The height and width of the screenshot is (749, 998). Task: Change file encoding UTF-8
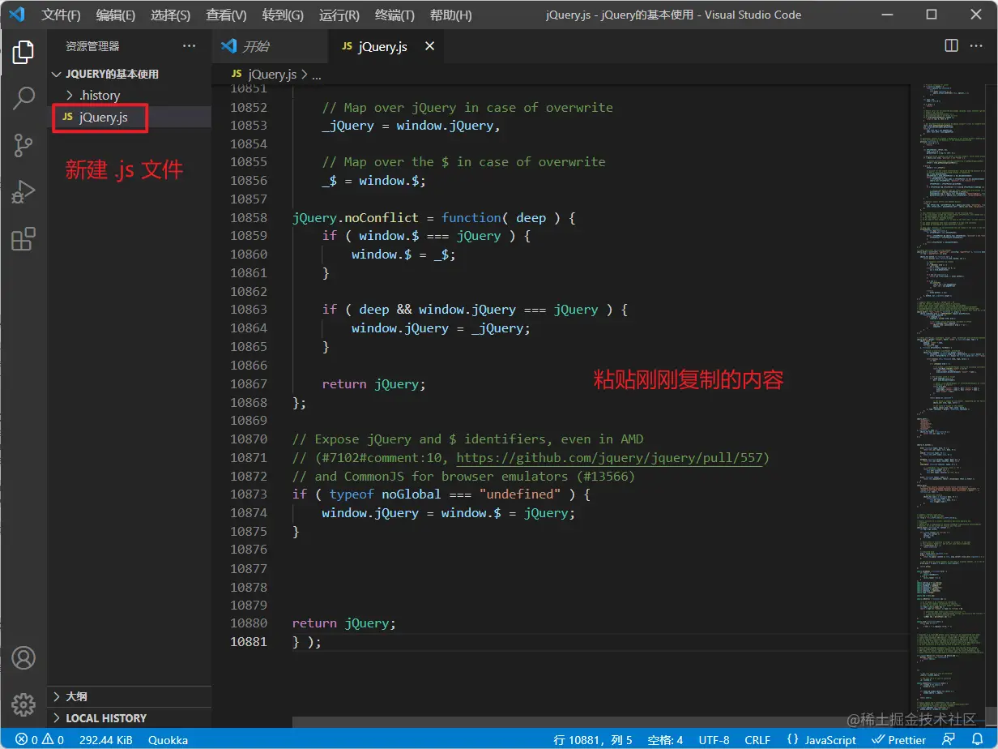pos(714,739)
